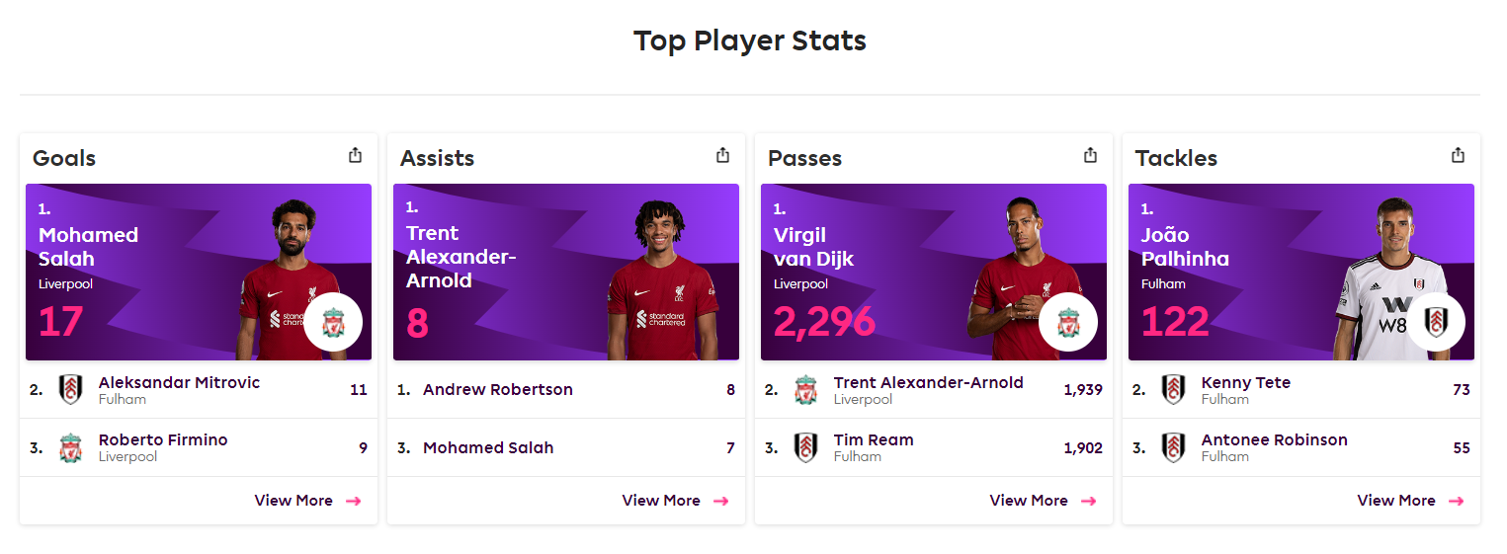Click Liverpool crest badge on Virgil van Dijk card

1068,323
